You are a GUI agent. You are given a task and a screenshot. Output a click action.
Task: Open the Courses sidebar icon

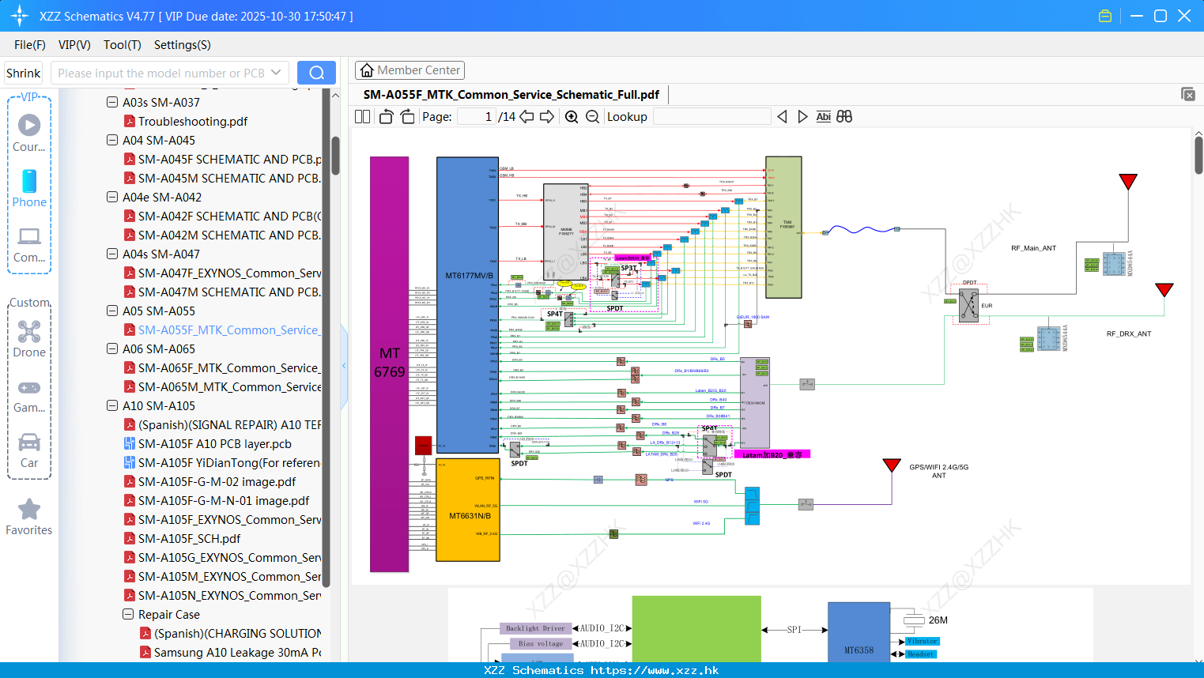coord(29,132)
